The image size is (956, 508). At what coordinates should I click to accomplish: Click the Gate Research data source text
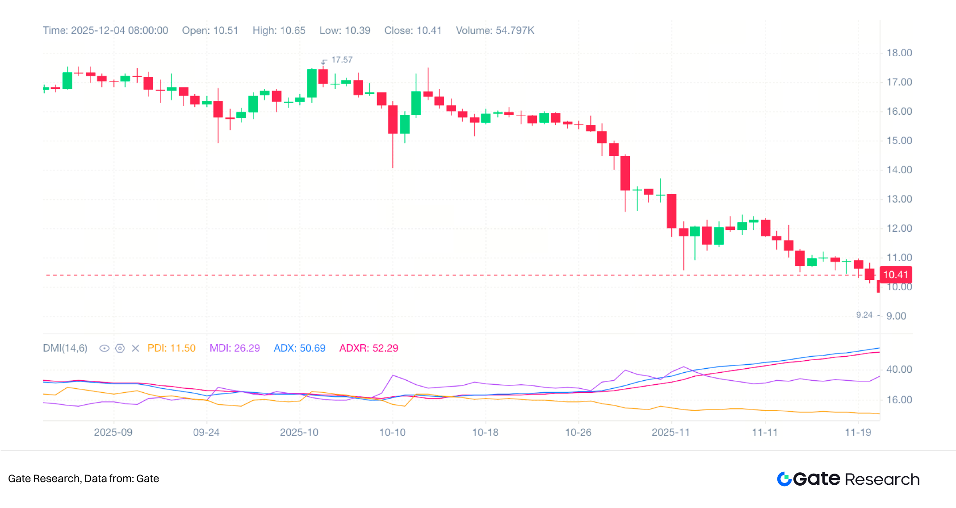coord(84,479)
